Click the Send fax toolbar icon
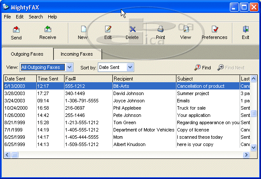The image size is (261, 179). pyautogui.click(x=16, y=32)
